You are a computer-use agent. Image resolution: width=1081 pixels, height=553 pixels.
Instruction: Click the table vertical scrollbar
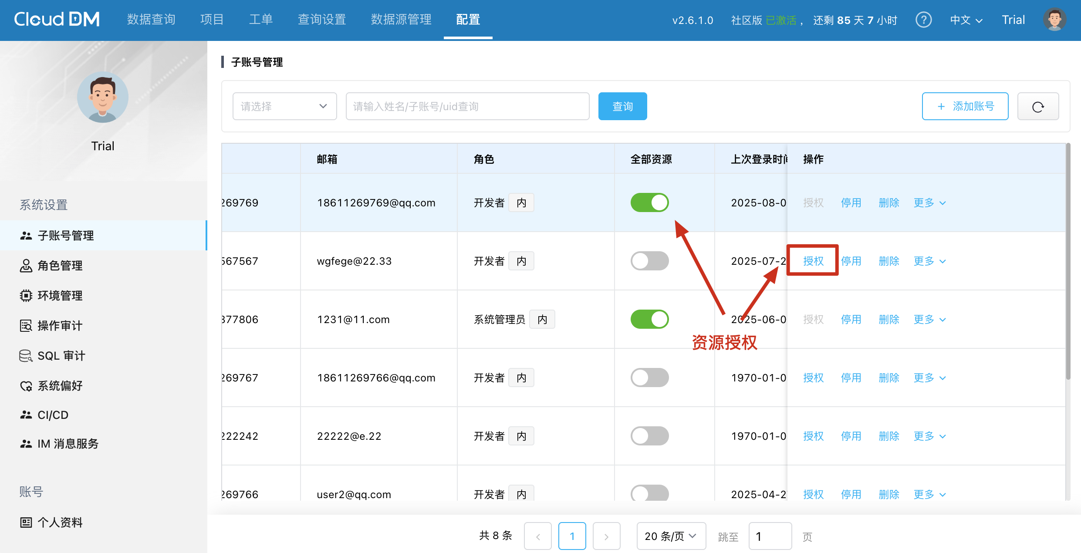(1068, 261)
